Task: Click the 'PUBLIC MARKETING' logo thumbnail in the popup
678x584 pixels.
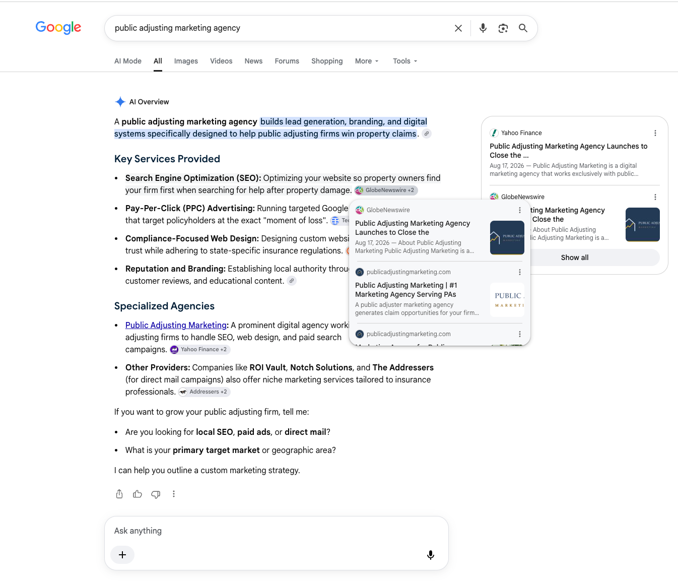Action: [507, 300]
